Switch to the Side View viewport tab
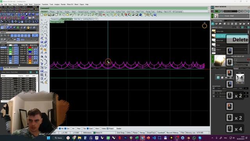The width and height of the screenshot is (250, 141). tap(77, 19)
